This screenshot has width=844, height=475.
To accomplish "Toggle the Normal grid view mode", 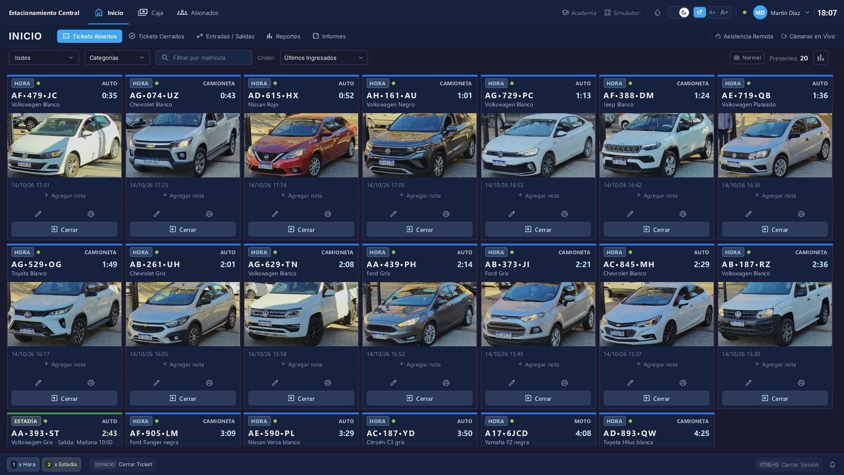I will tap(747, 58).
